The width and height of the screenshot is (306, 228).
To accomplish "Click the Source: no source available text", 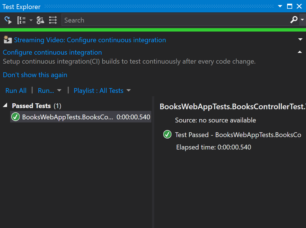I will (215, 120).
